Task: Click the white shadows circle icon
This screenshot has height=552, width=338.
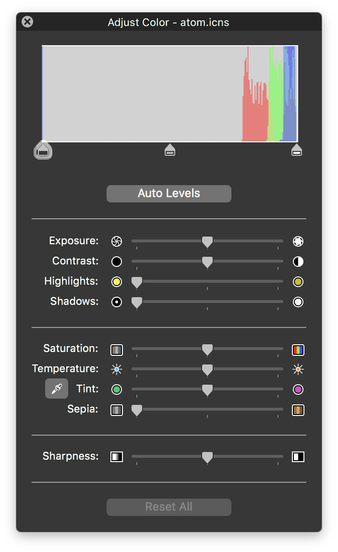Action: click(298, 301)
